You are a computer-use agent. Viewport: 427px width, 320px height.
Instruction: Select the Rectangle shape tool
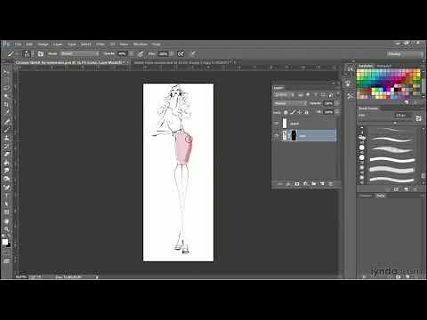(6, 212)
